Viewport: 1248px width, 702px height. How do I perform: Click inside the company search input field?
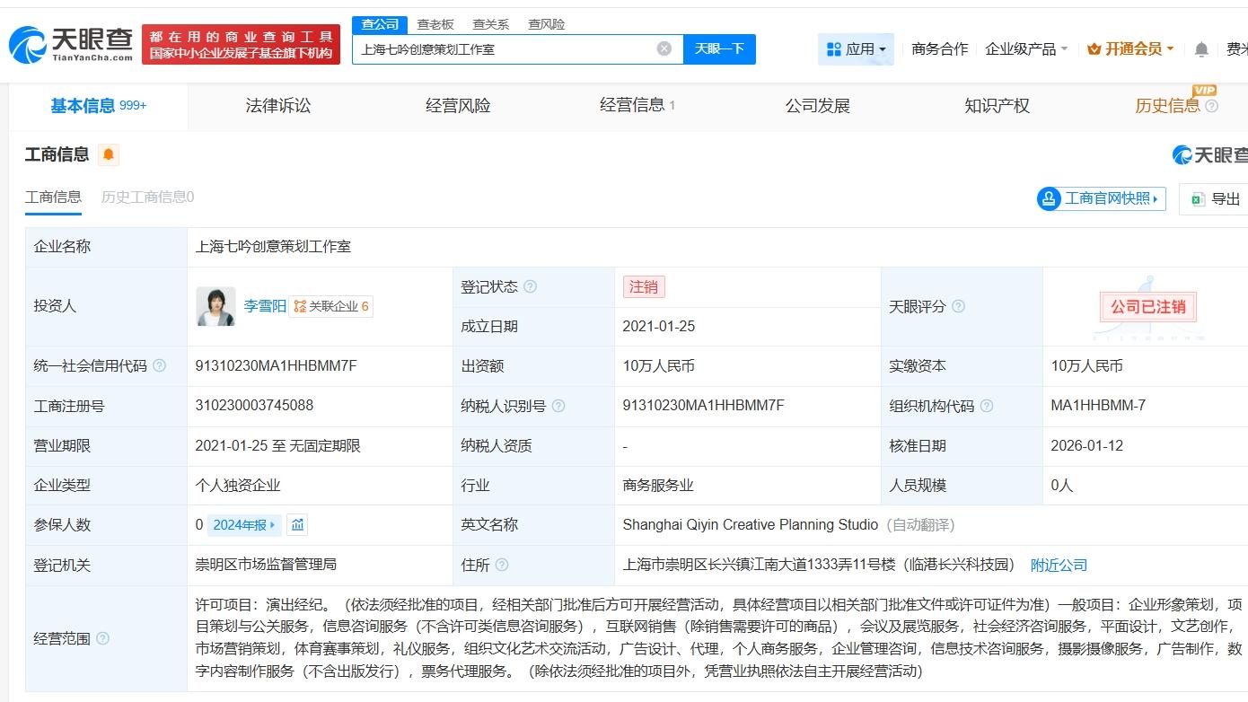click(x=503, y=49)
